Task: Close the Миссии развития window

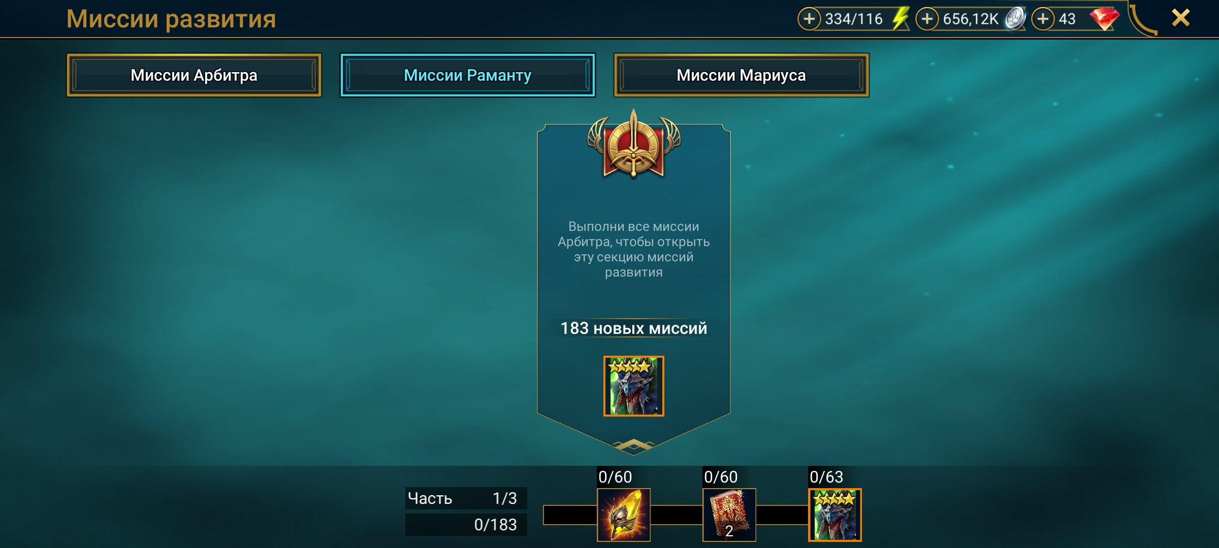Action: (1180, 18)
